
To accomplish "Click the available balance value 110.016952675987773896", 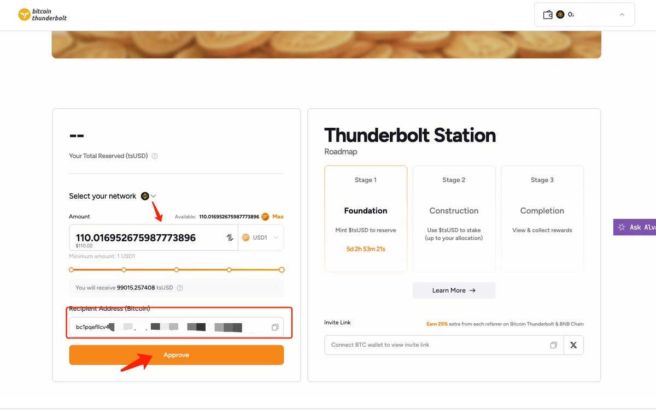I will point(229,217).
